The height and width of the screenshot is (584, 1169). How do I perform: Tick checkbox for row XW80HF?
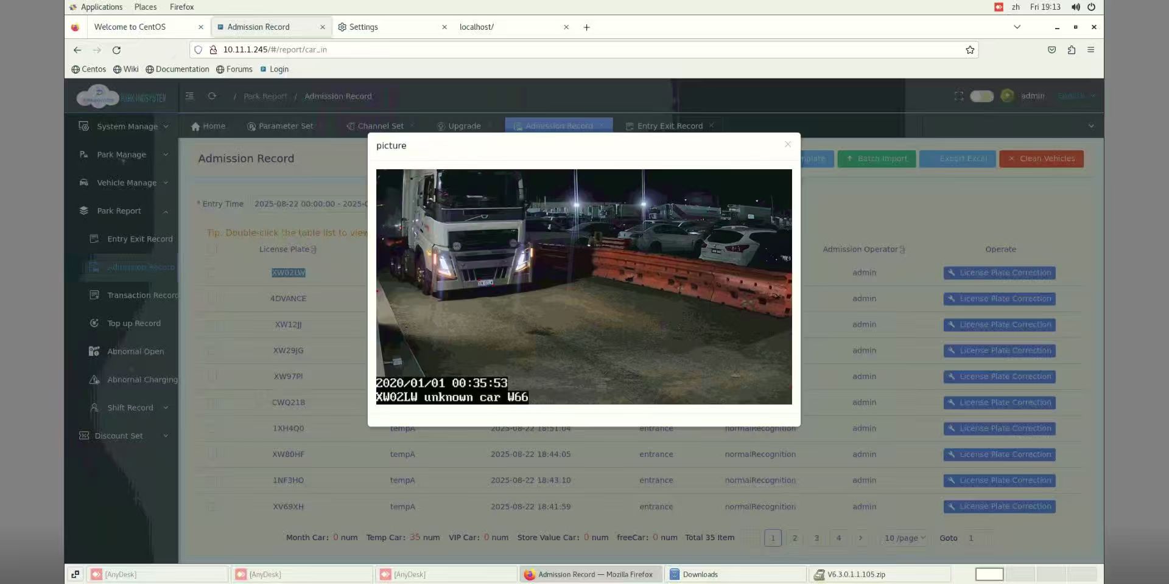coord(211,454)
